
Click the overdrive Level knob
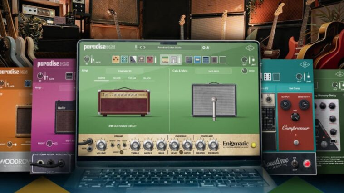point(174,145)
